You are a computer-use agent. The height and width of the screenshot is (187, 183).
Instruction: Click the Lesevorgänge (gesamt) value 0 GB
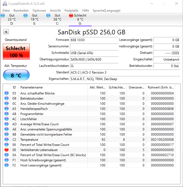pos(167,40)
